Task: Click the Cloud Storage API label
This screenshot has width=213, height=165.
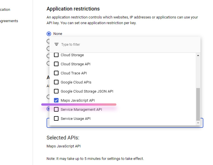Action: (x=76, y=64)
